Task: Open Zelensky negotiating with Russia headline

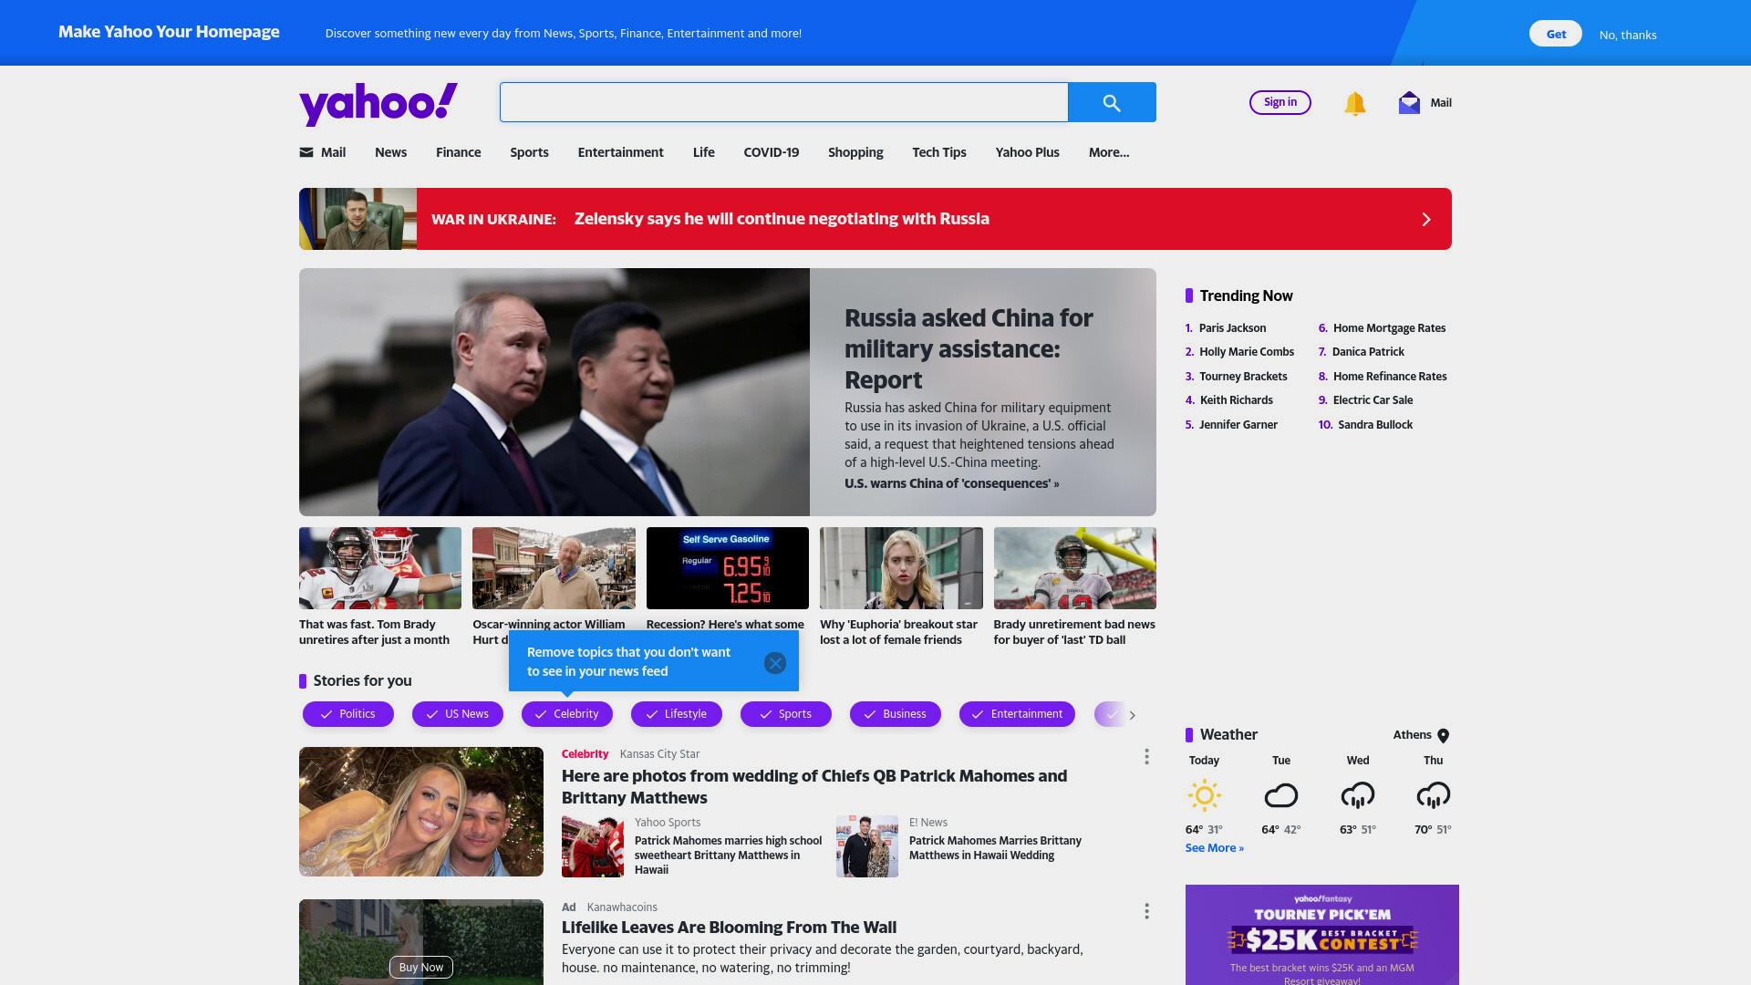Action: 782,219
